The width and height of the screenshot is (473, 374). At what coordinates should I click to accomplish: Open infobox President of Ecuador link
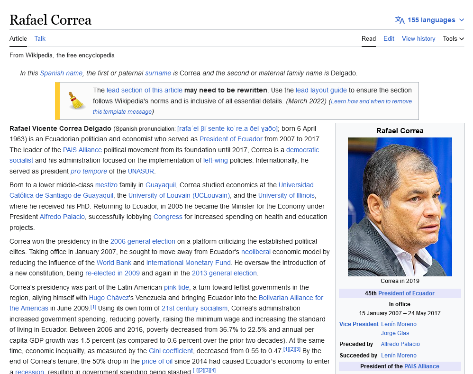(406, 293)
